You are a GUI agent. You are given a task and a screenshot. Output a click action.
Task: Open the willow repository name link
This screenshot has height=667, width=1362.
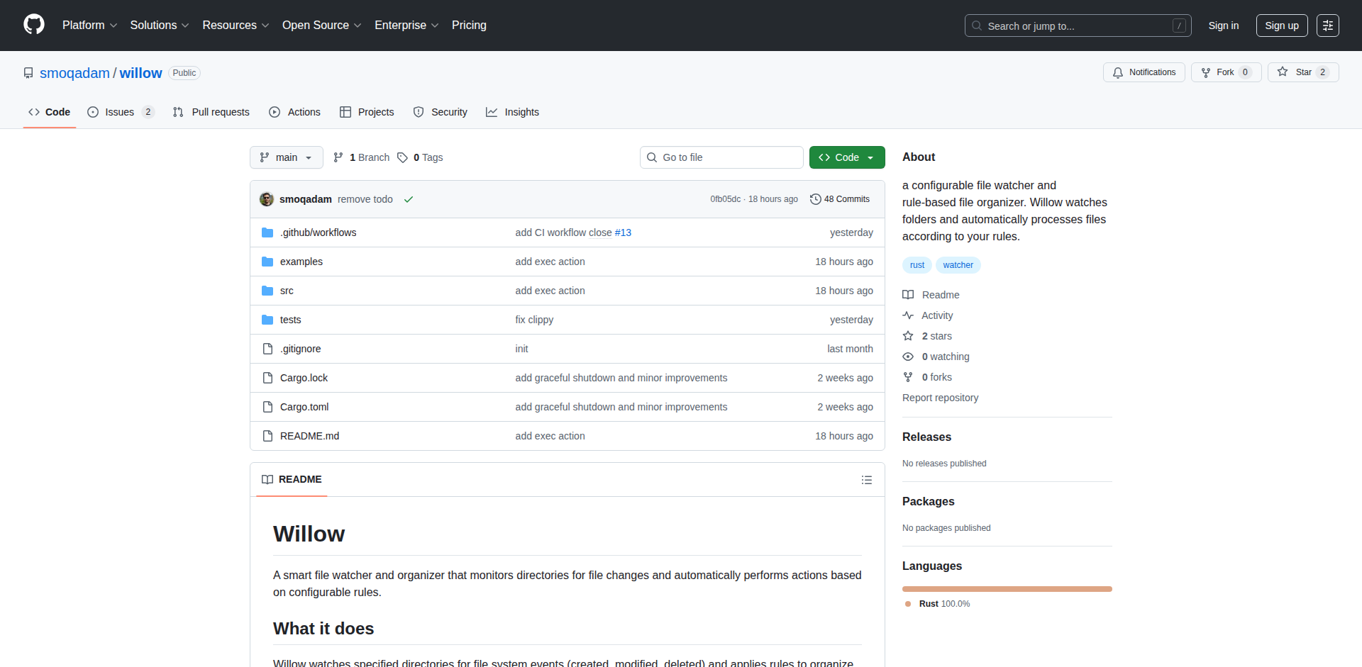(140, 73)
